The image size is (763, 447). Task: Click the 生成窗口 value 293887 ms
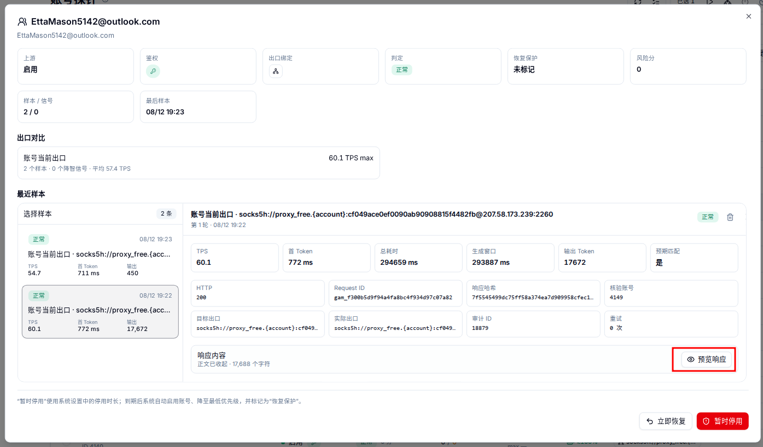(491, 263)
